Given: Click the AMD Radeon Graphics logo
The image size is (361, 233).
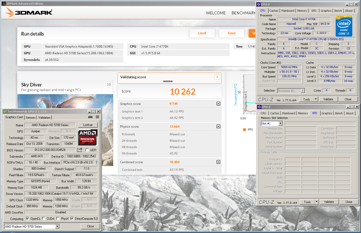Looking at the screenshot, I should 88,138.
